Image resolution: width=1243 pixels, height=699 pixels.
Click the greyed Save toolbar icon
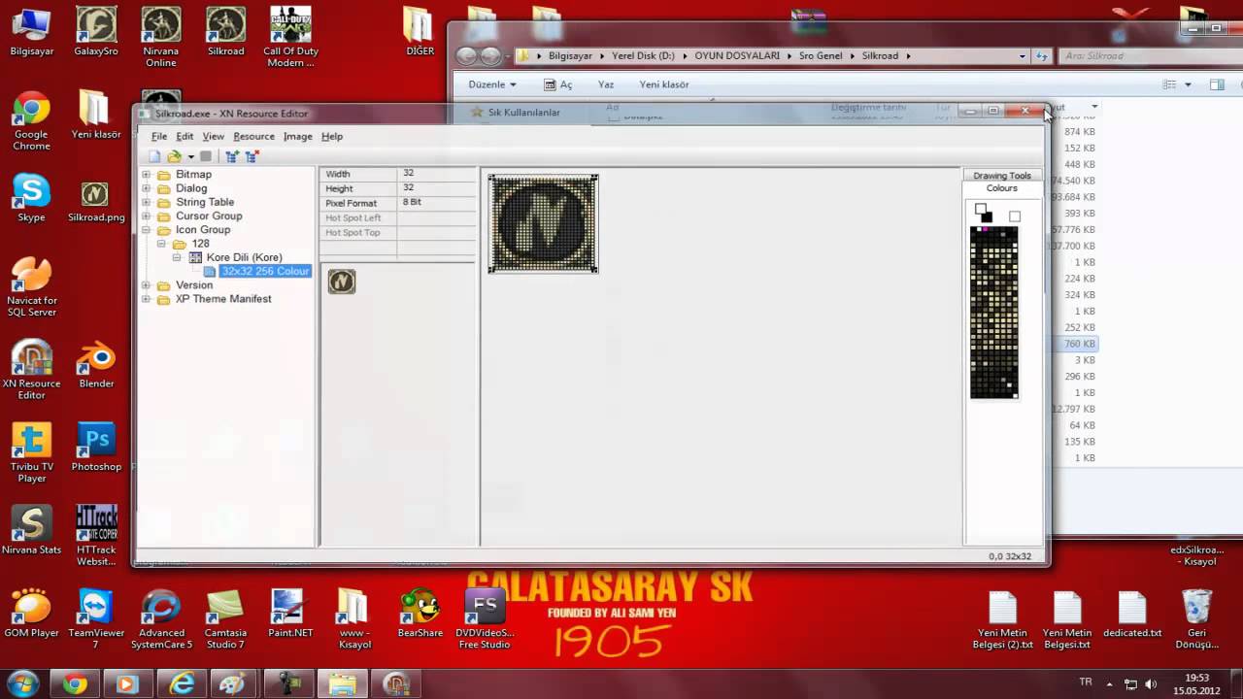point(206,156)
